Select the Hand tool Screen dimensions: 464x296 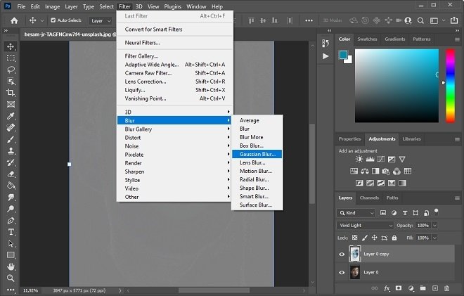(x=11, y=266)
